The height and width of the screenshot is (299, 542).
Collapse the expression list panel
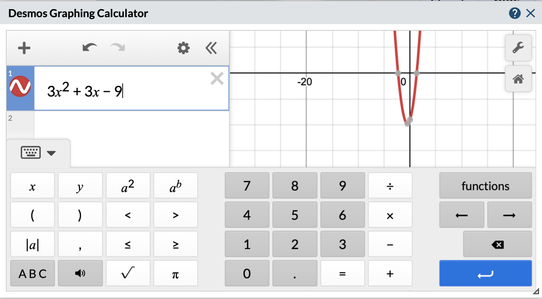(x=211, y=48)
